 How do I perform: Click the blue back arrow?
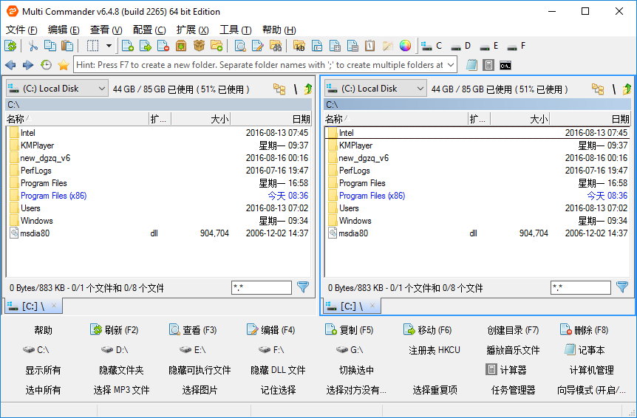10,65
